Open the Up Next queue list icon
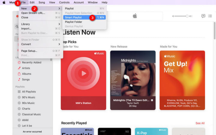The height and width of the screenshot is (135, 216). 210,16
